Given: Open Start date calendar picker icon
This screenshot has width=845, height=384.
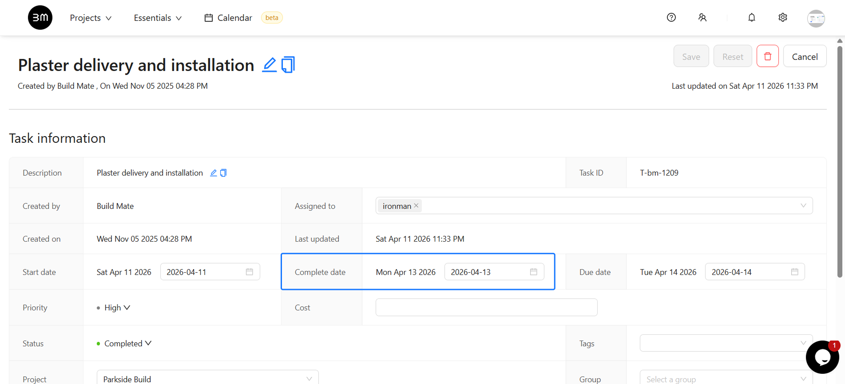Looking at the screenshot, I should click(250, 272).
